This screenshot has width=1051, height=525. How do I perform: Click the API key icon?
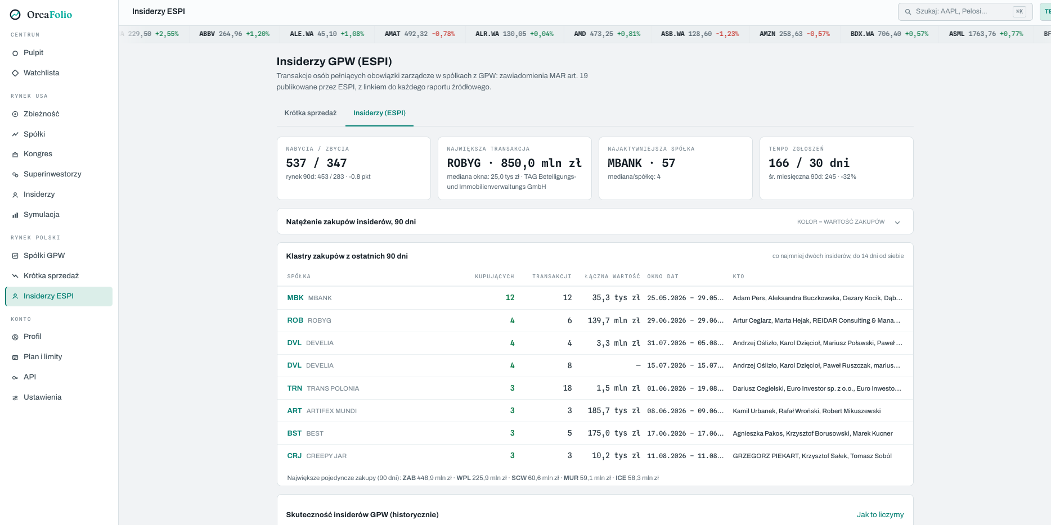pos(15,377)
